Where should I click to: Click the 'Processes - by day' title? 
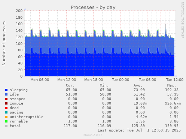click(93, 7)
